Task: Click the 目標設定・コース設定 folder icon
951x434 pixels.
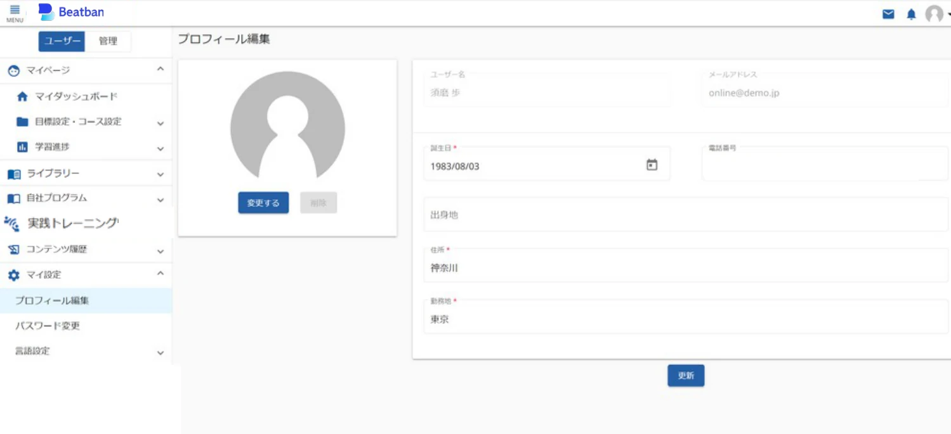Action: pyautogui.click(x=22, y=122)
